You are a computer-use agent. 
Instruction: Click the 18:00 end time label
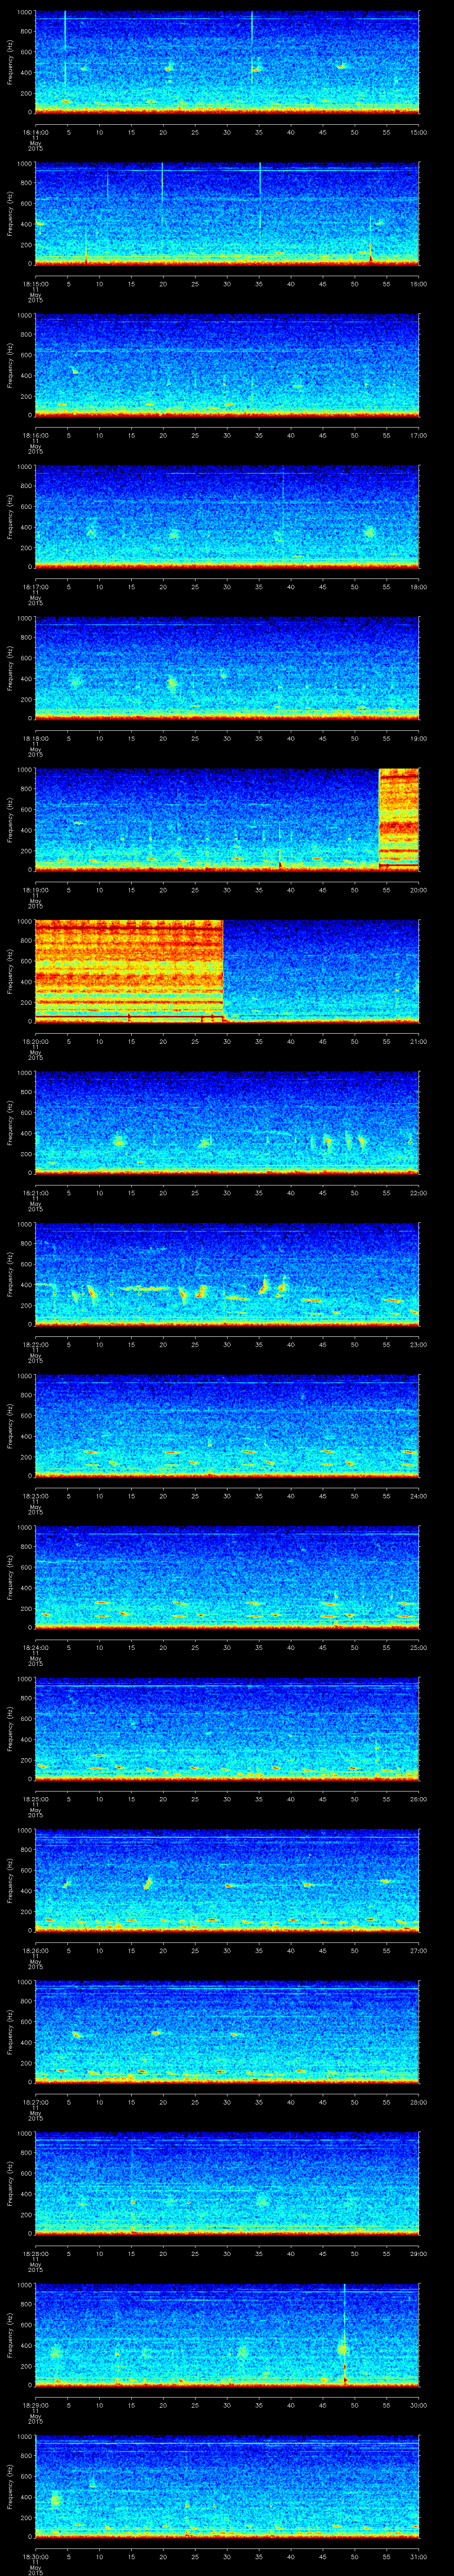click(x=419, y=588)
